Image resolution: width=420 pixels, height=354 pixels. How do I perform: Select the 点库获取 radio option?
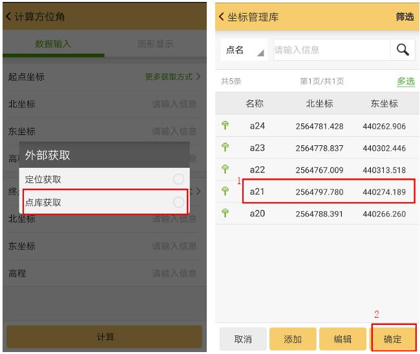coord(178,202)
